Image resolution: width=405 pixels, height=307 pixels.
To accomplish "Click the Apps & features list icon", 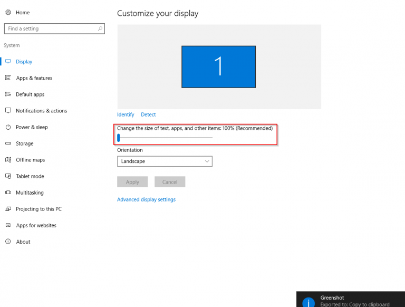I will (x=8, y=78).
